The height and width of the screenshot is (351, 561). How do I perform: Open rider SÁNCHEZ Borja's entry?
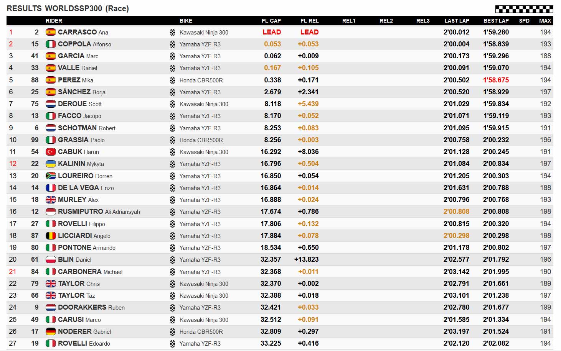(82, 92)
